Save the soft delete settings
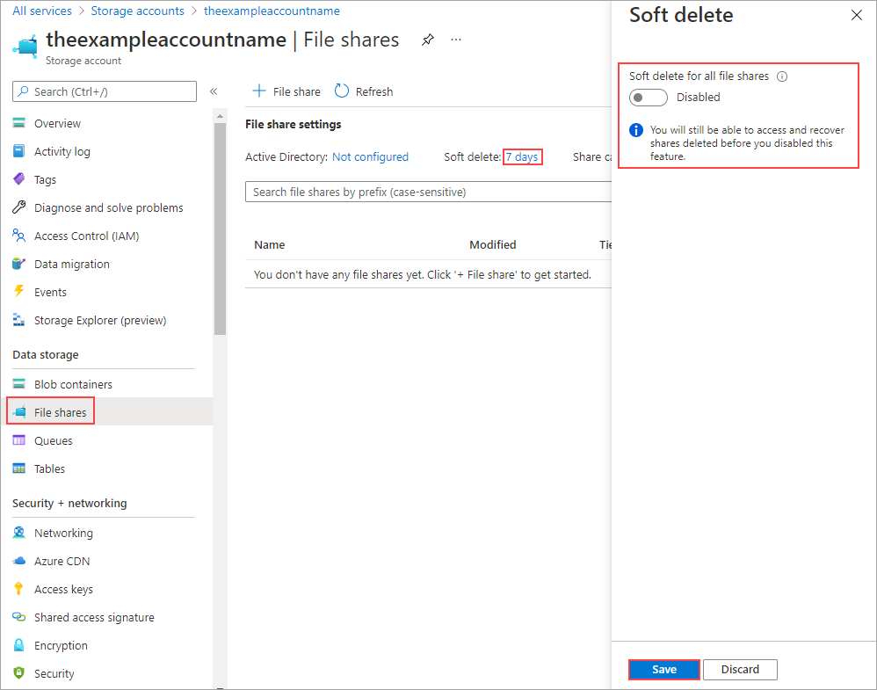This screenshot has width=877, height=690. [x=664, y=670]
